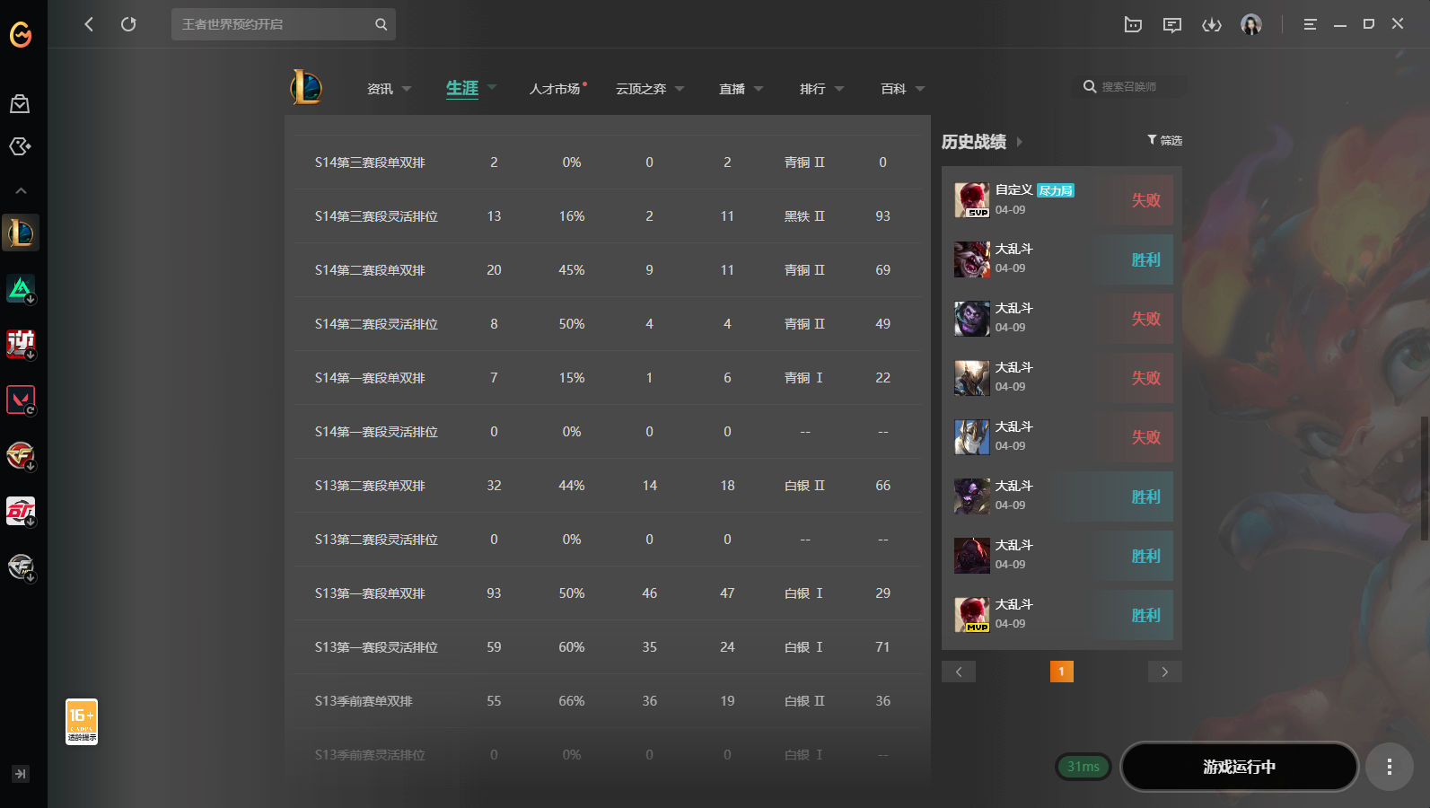
Task: Select League of Legends sidebar icon
Action: point(21,233)
